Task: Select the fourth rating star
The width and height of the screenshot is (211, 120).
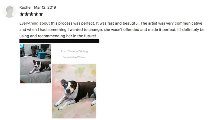Action: pos(36,14)
